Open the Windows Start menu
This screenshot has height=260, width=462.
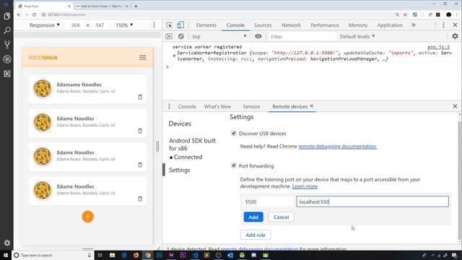click(6, 255)
